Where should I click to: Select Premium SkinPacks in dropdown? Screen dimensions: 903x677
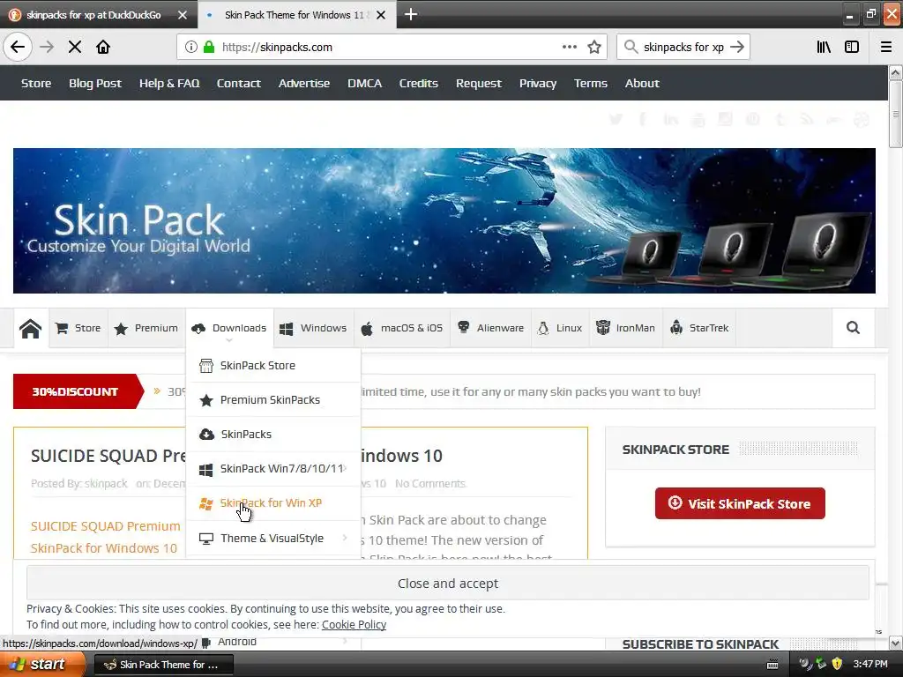[x=274, y=400]
